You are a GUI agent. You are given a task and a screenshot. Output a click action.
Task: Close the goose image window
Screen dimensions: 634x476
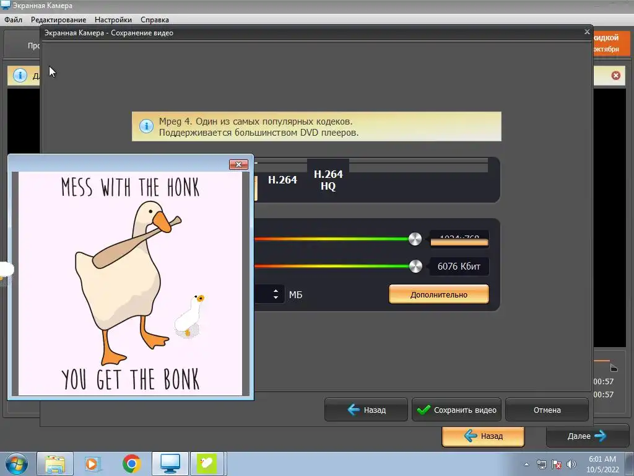238,164
